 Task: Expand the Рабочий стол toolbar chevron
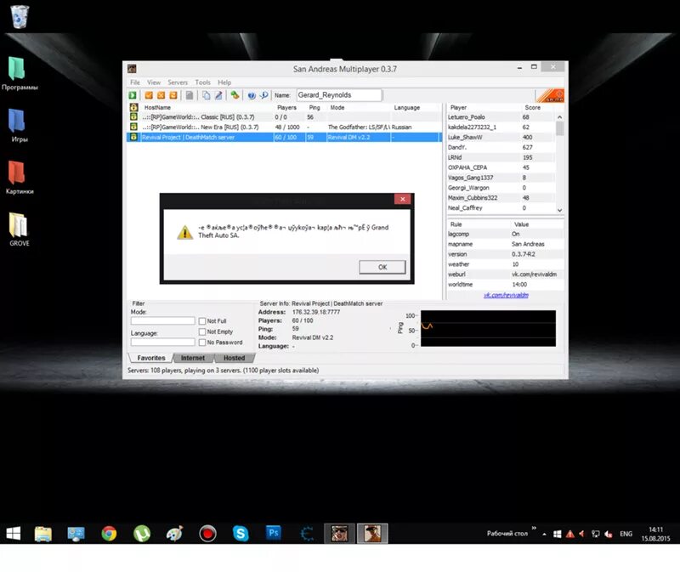(x=534, y=528)
